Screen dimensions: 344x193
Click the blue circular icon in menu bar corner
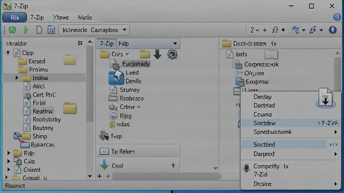pos(337,17)
